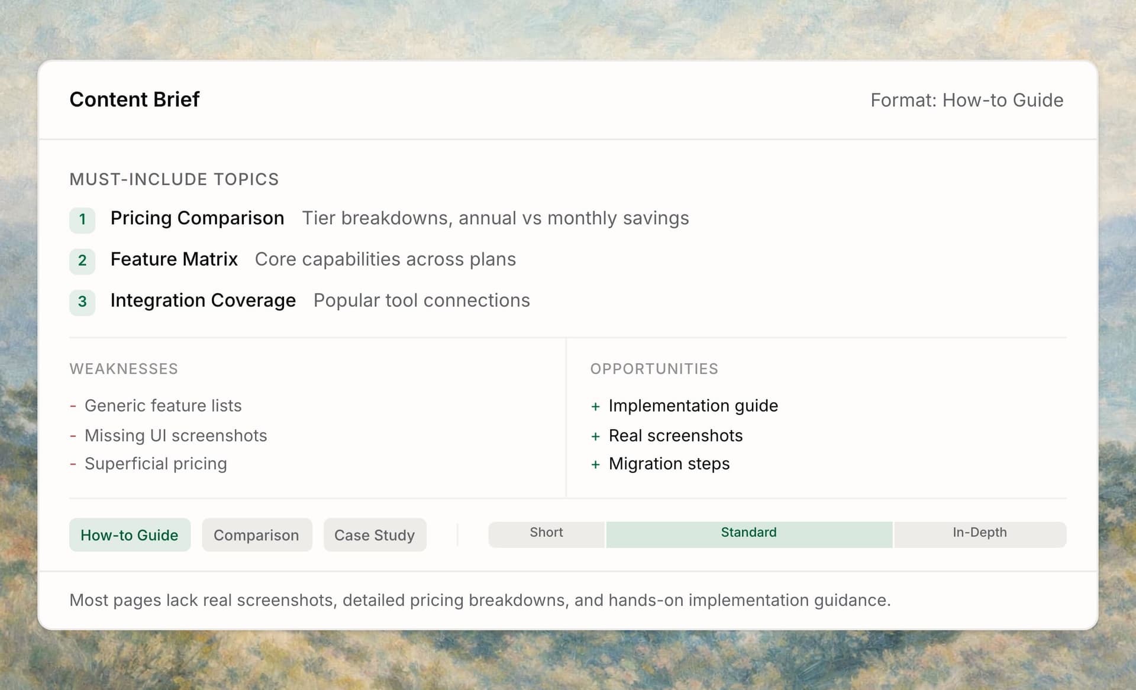
Task: Switch length to Short
Action: tap(546, 533)
